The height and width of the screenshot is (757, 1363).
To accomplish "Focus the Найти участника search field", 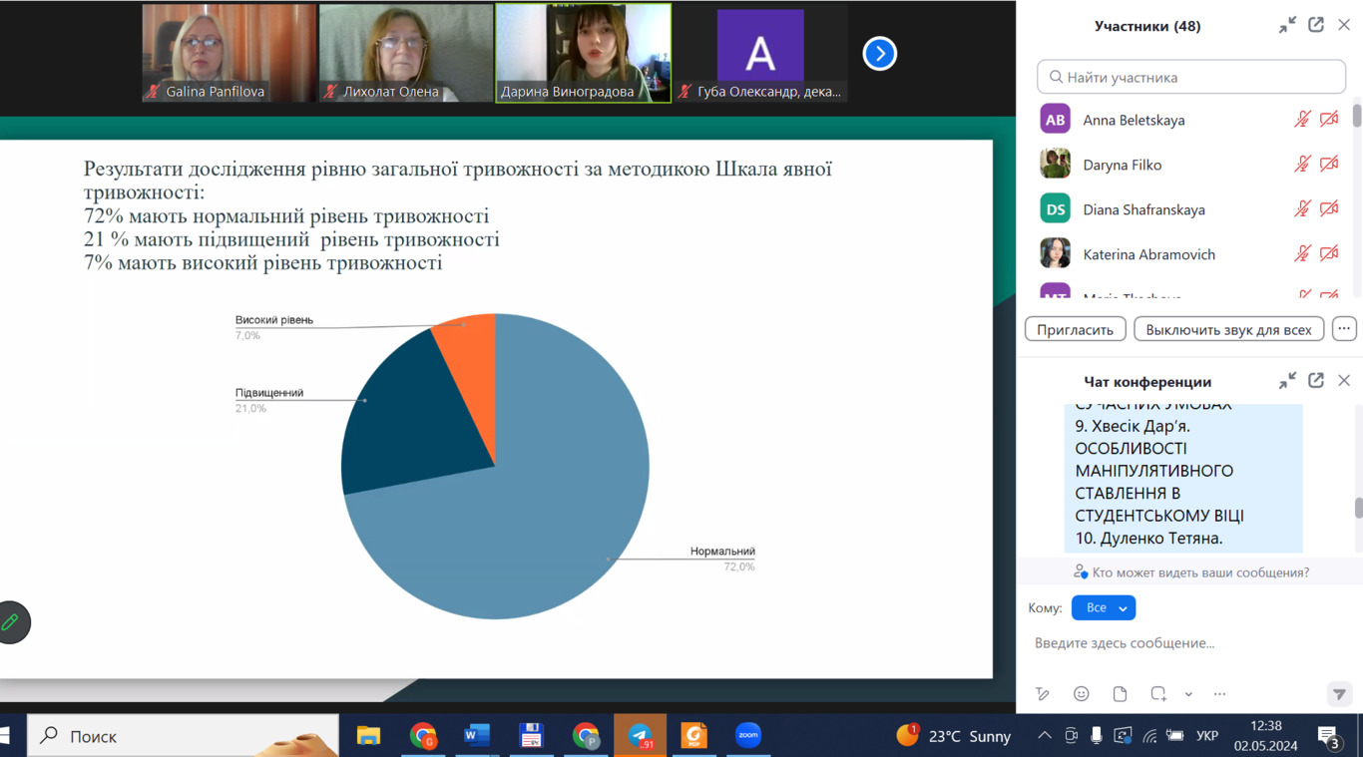I will coord(1191,77).
